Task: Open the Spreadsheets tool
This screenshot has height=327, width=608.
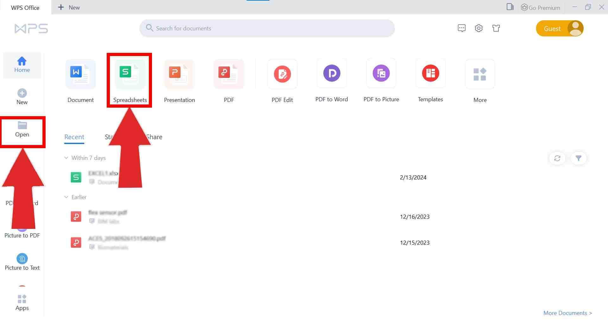Action: [129, 73]
